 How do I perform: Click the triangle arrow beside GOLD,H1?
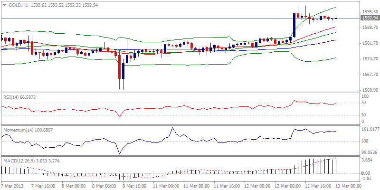(4, 4)
